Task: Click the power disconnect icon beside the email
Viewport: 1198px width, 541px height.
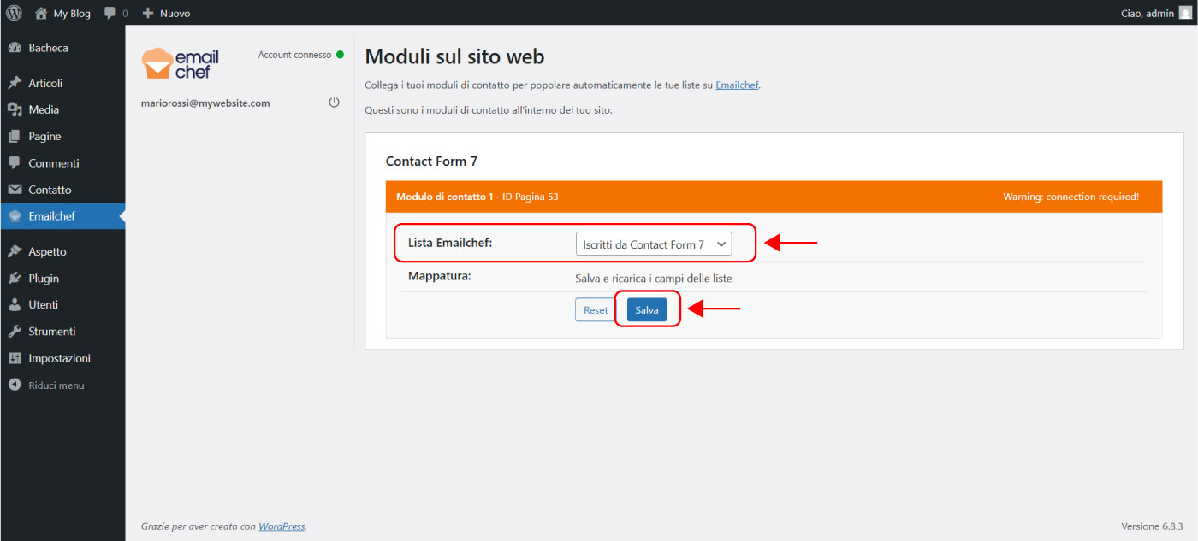Action: pos(334,103)
